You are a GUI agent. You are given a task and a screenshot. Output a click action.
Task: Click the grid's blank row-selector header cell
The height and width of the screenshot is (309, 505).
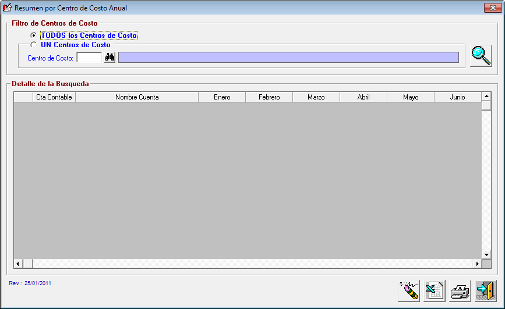pyautogui.click(x=23, y=97)
